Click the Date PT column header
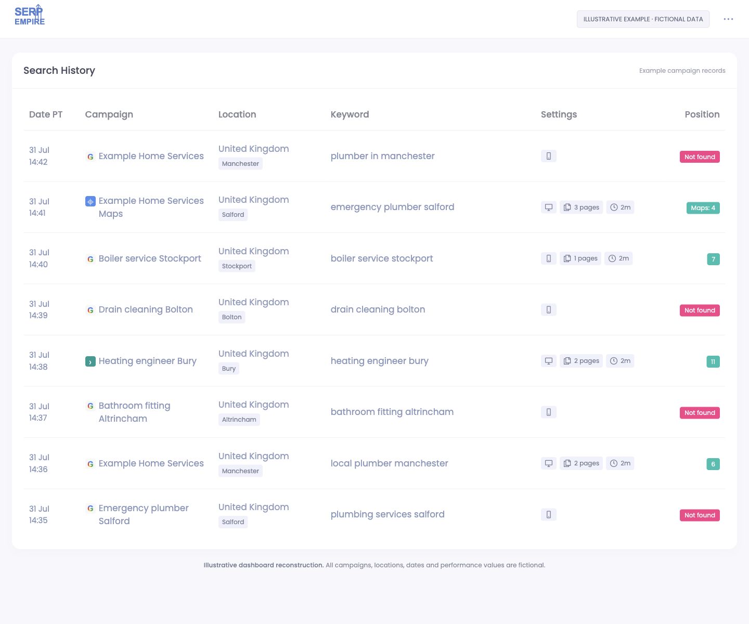 46,114
